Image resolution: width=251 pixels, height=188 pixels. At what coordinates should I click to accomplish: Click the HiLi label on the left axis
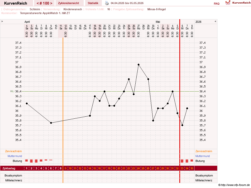pos(12,91)
